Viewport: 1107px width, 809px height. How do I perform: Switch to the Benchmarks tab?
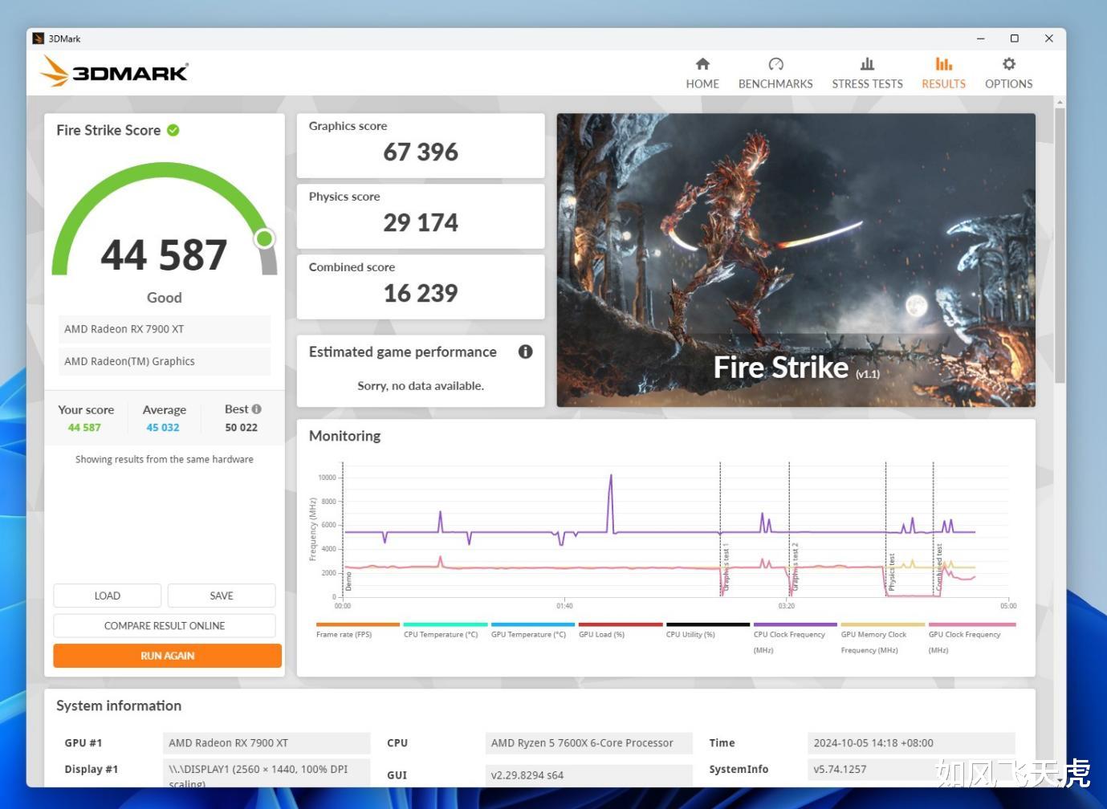pos(775,73)
